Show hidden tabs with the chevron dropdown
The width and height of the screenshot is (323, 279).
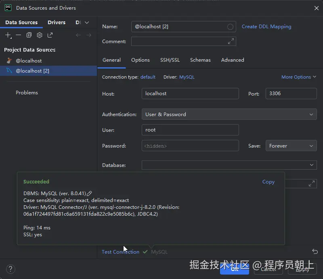click(x=87, y=23)
